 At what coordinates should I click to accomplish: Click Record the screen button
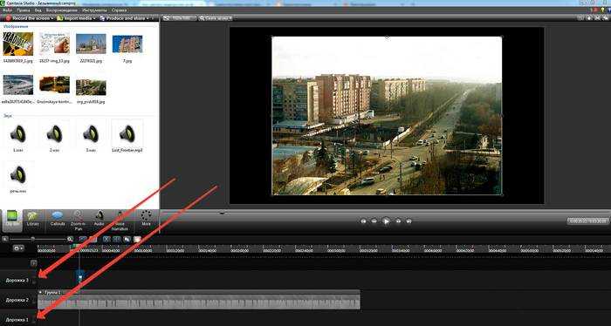pos(28,18)
